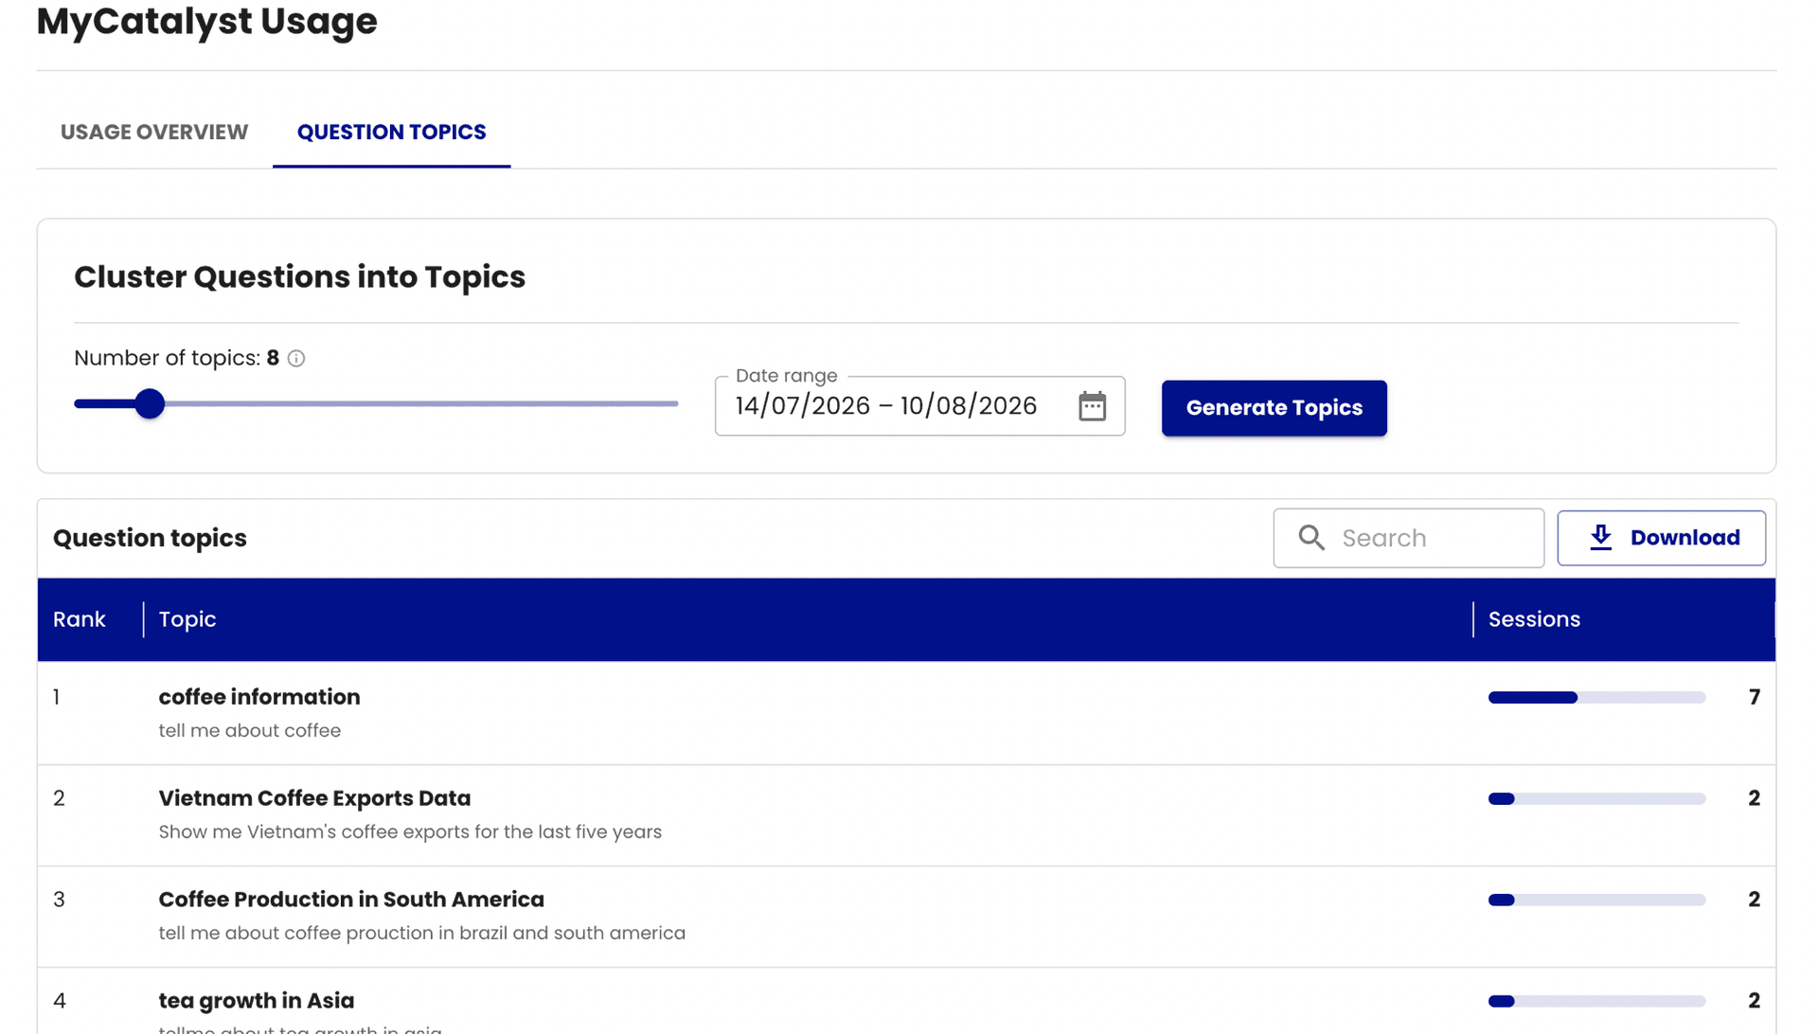
Task: Click the far end of the topics slider track
Action: click(x=675, y=404)
